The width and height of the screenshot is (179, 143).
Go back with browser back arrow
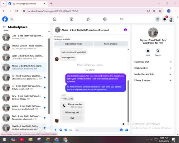4,11
